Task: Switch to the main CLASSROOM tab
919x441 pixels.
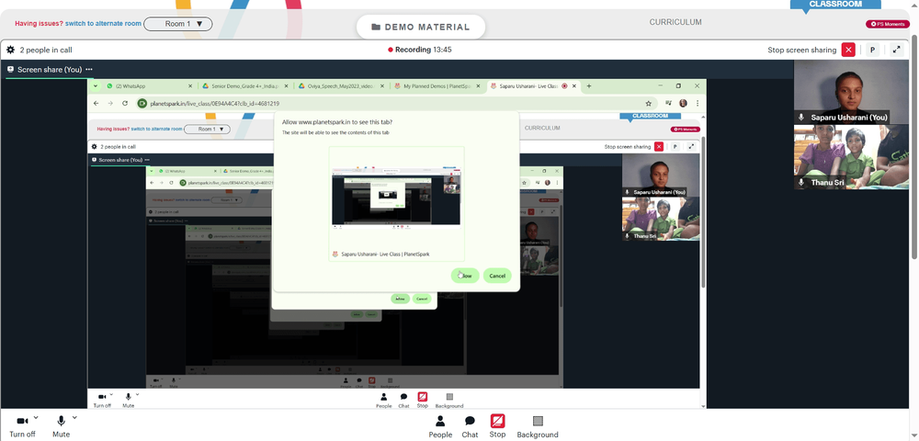Action: pyautogui.click(x=835, y=4)
